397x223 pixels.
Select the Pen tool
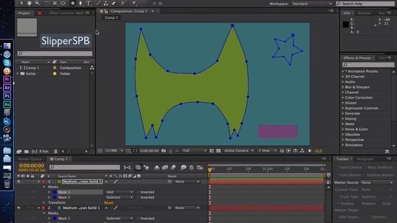point(81,3)
